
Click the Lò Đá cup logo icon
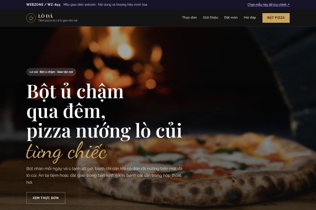point(31,18)
